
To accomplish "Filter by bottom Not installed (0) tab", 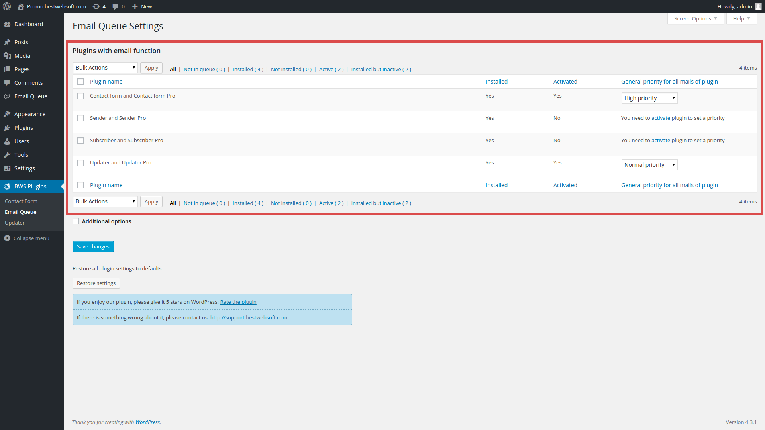I will coord(291,203).
